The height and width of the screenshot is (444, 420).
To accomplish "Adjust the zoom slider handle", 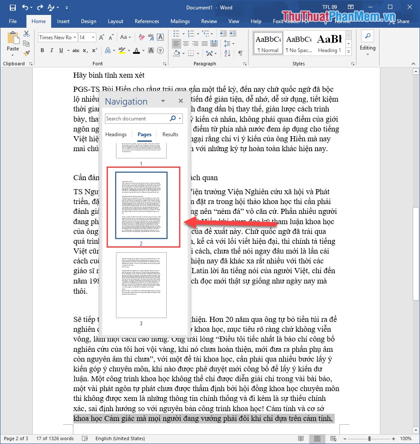I will point(369,438).
